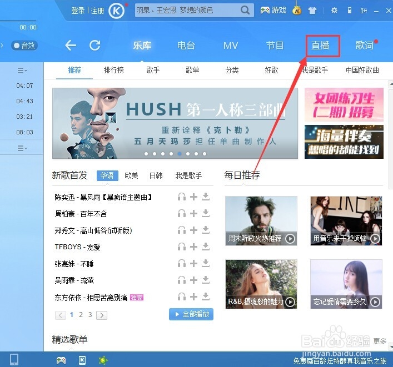Expand upper playlist menu dropdown
Image resolution: width=393 pixels, height=367 pixels.
22,71
